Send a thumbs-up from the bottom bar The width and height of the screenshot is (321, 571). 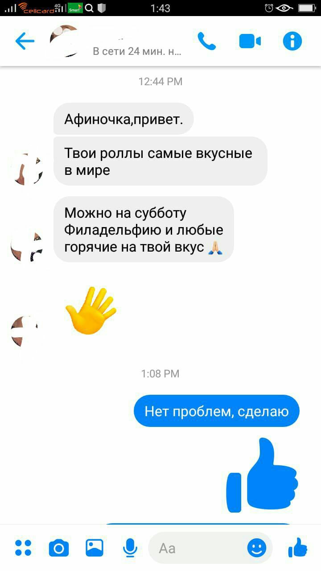[x=298, y=547]
